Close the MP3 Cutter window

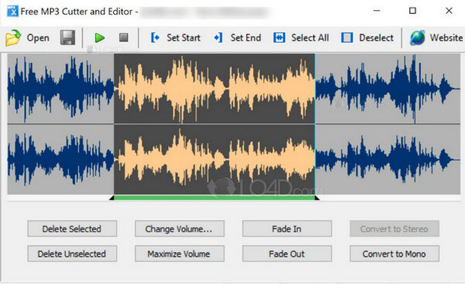(449, 11)
